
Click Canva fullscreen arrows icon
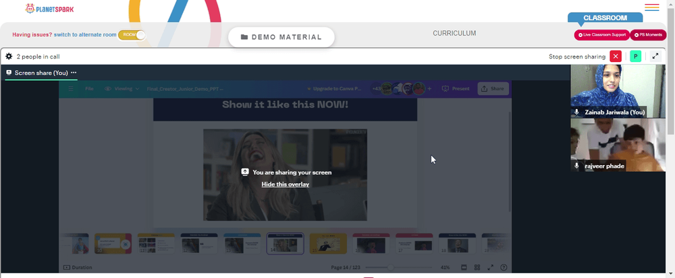pyautogui.click(x=490, y=267)
